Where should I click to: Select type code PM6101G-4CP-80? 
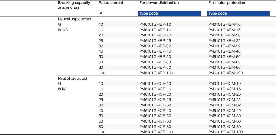pos(155,127)
